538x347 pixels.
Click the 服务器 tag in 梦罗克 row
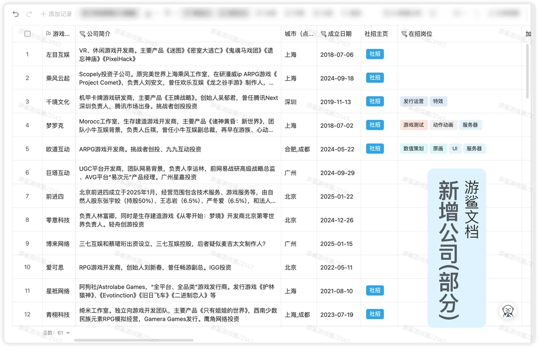(470, 125)
